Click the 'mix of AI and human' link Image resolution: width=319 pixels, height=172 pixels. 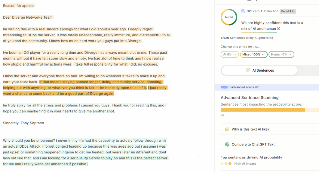click(x=258, y=29)
